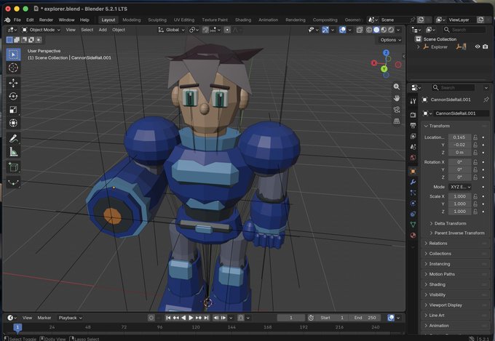Select the Add Cube tool

tap(13, 167)
